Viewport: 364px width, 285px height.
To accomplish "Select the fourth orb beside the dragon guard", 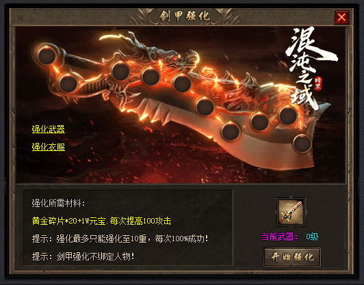I will click(x=151, y=77).
